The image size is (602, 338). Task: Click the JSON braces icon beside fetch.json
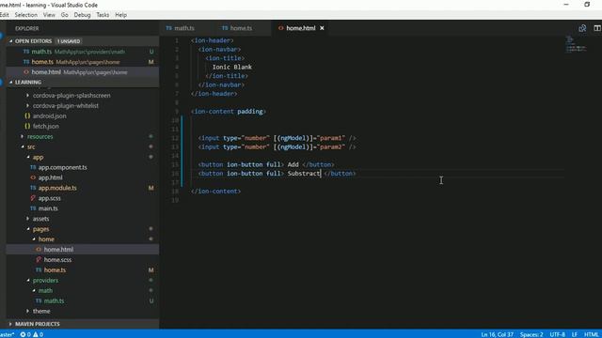pos(27,126)
